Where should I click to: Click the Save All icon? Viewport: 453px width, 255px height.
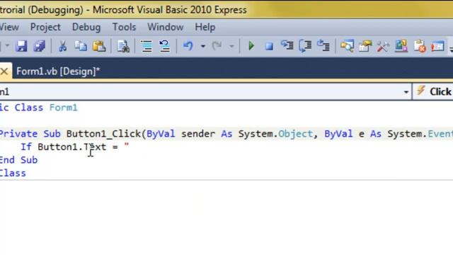40,46
